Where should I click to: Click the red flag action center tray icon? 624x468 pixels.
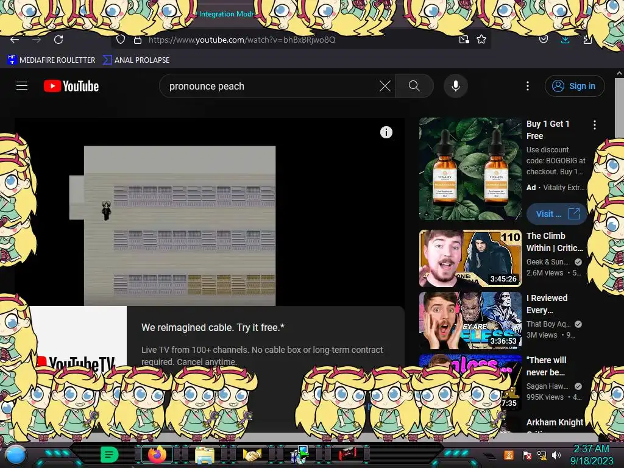(x=527, y=455)
